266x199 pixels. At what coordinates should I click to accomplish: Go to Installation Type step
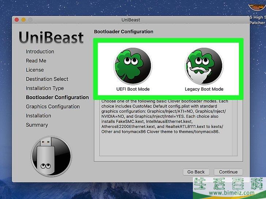[x=45, y=88]
